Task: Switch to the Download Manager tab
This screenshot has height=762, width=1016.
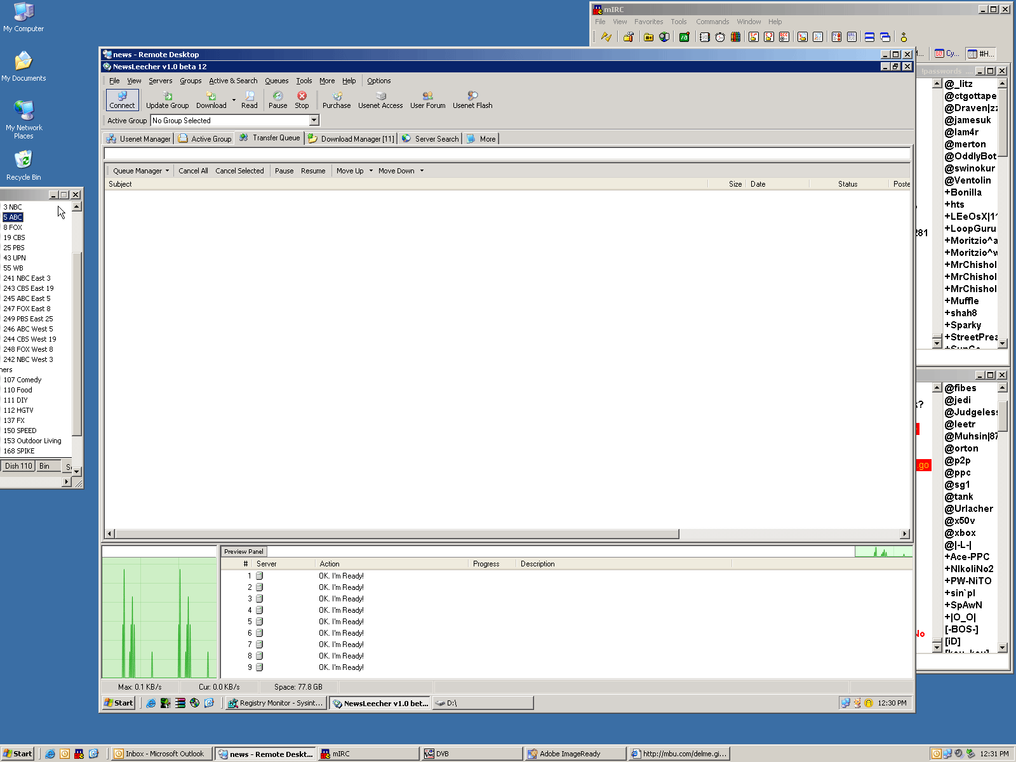Action: pyautogui.click(x=352, y=139)
